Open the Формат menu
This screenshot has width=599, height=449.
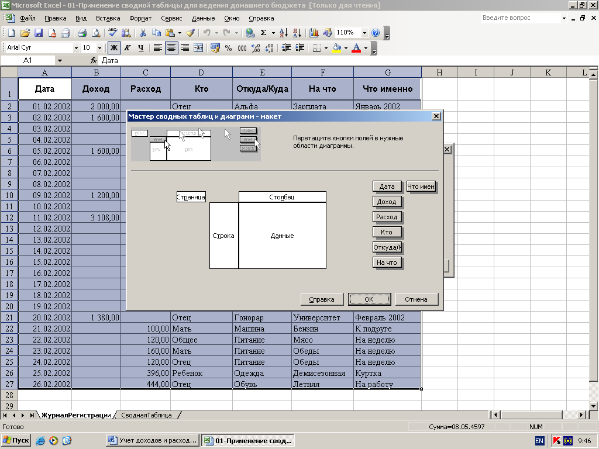(x=140, y=18)
